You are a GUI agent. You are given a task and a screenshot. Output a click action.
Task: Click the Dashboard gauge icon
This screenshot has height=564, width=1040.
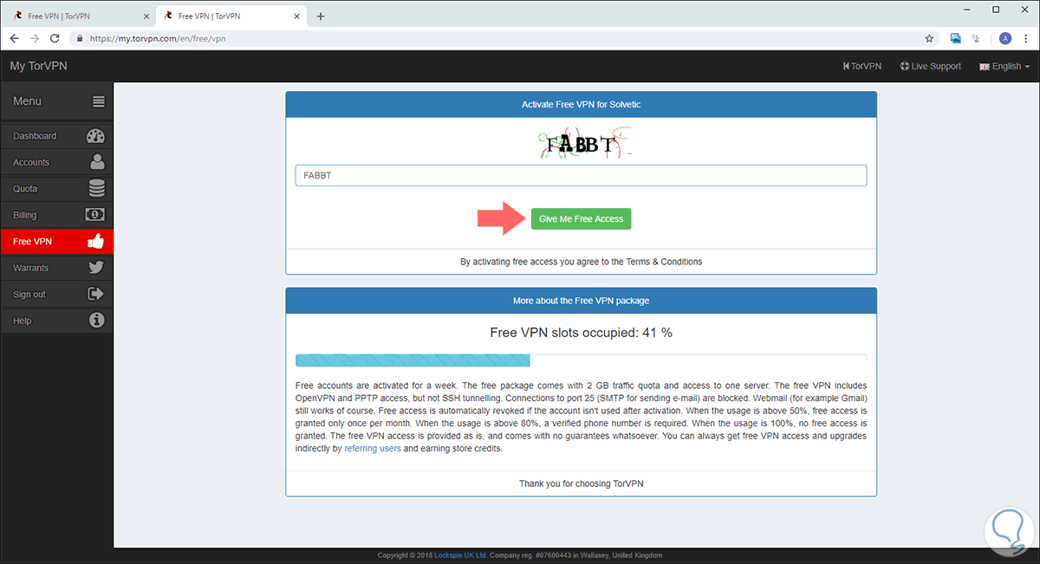point(95,136)
